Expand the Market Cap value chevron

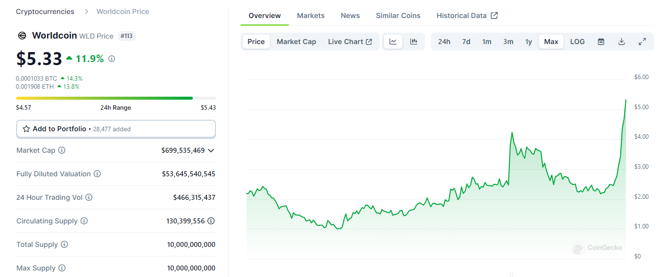coord(211,150)
